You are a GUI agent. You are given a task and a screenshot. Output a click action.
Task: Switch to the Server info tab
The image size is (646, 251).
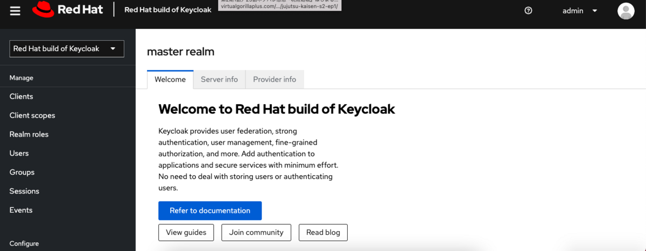click(219, 80)
